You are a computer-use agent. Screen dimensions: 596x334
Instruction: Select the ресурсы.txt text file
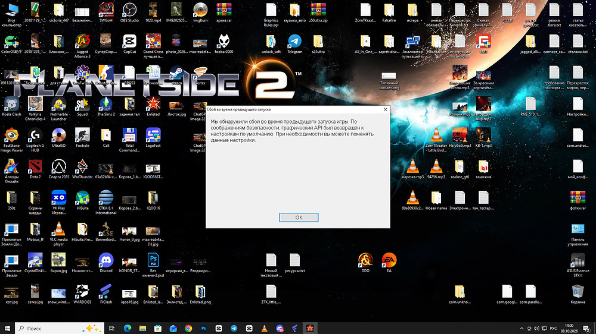294,263
